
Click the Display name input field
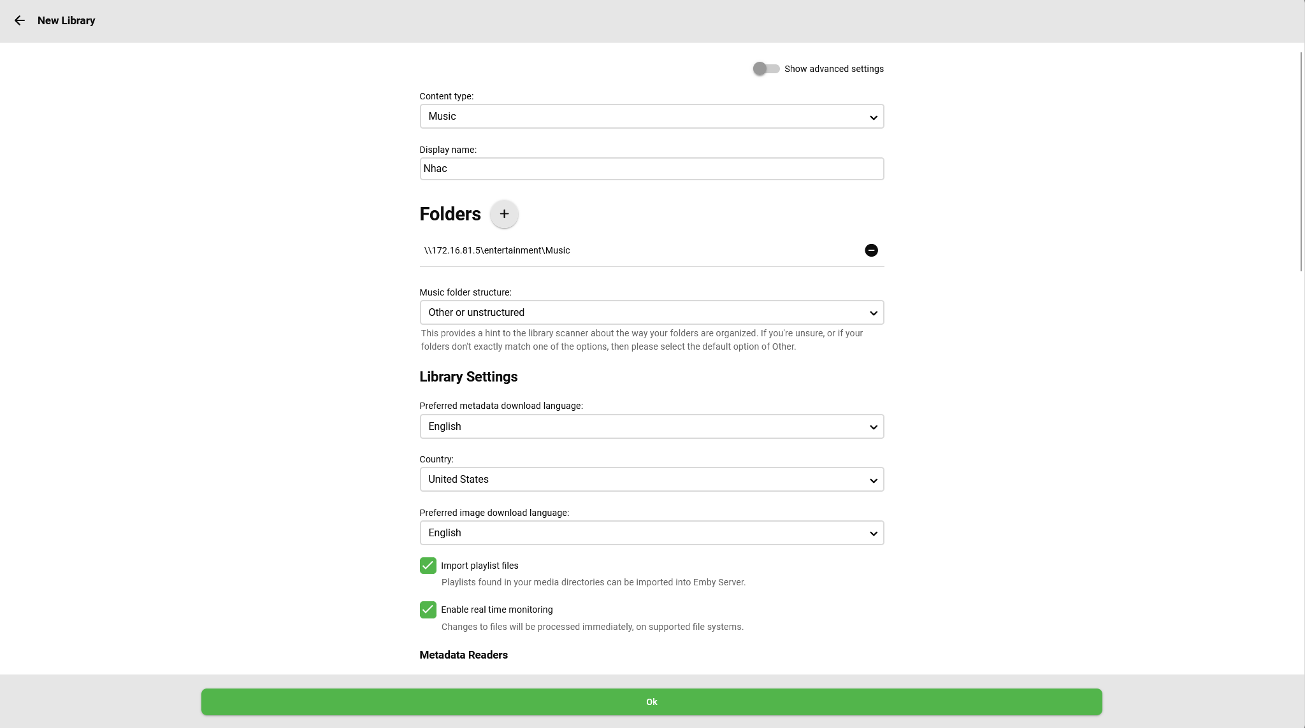pyautogui.click(x=651, y=169)
